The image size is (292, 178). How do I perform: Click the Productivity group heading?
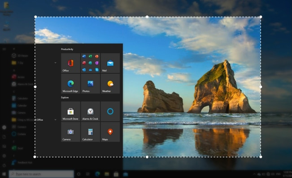click(67, 49)
